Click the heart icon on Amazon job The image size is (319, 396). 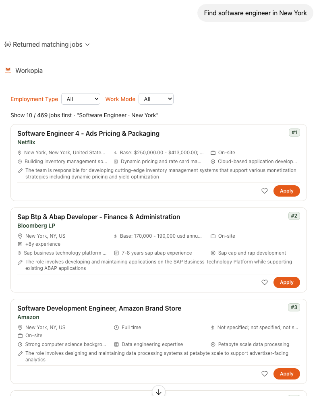point(265,374)
